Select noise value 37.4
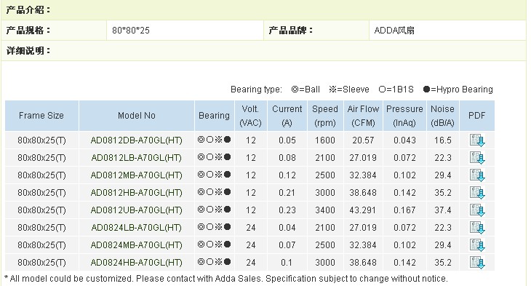Screen dimensions: 531x286 443,210
